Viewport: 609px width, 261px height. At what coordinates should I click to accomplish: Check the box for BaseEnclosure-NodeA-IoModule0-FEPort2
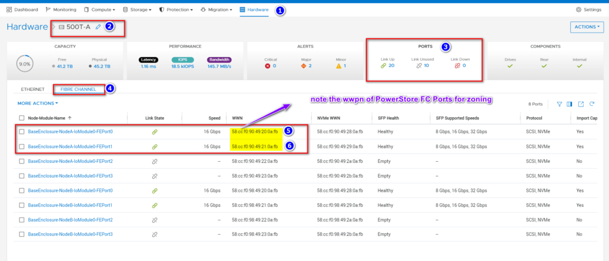22,161
